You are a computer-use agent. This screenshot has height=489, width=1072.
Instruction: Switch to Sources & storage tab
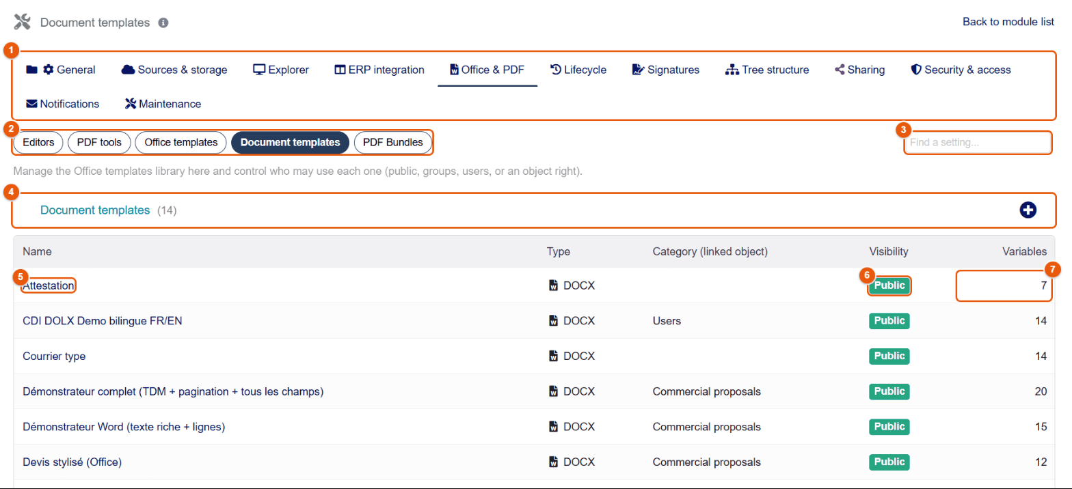[174, 70]
